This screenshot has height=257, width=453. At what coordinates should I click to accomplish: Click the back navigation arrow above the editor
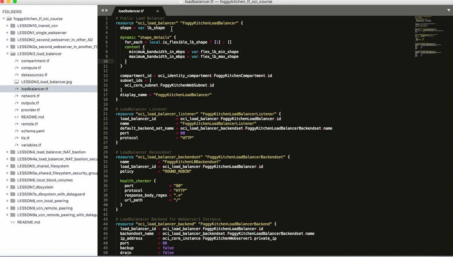click(x=102, y=11)
